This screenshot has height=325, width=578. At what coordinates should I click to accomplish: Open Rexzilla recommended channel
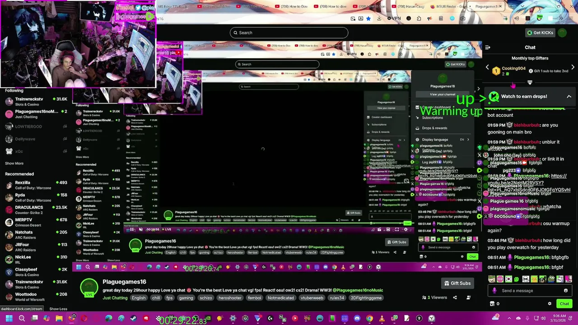tap(35, 185)
